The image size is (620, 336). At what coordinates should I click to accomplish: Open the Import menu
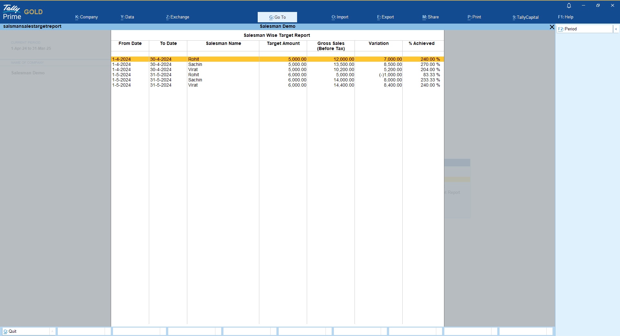point(340,17)
